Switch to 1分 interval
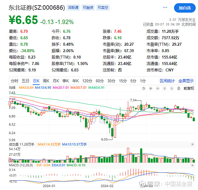This screenshot has width=198, height=190. click(x=143, y=81)
